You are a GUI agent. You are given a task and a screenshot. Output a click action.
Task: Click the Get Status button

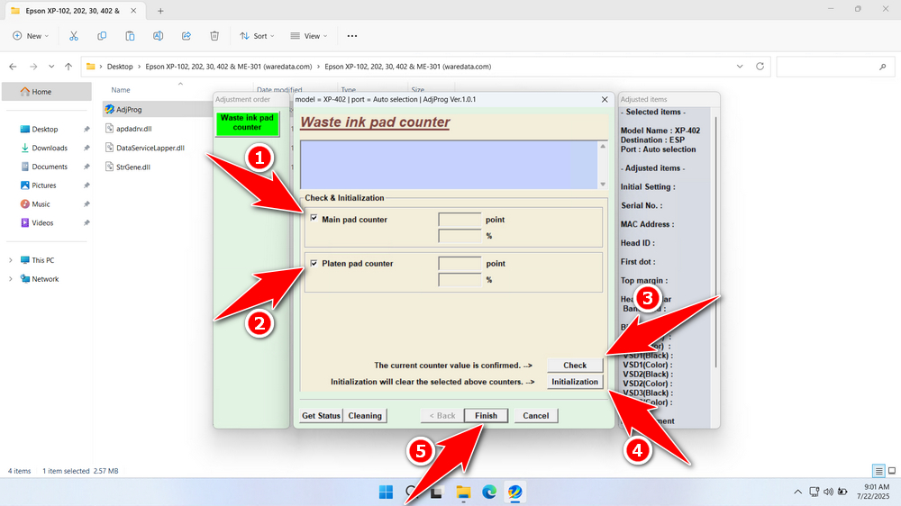pyautogui.click(x=322, y=416)
